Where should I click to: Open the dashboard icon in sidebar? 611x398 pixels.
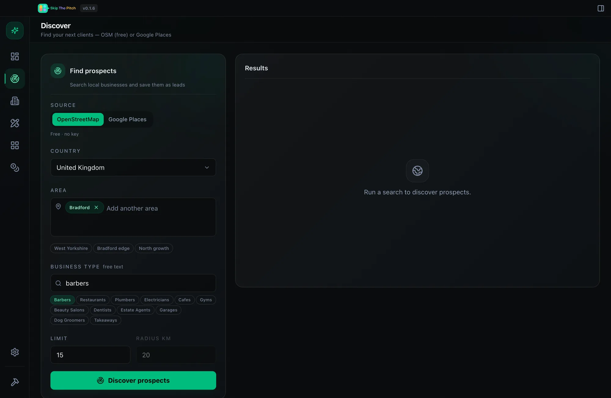coord(15,57)
